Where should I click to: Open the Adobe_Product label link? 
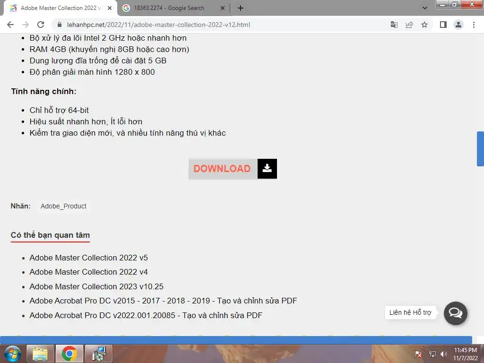pyautogui.click(x=63, y=206)
